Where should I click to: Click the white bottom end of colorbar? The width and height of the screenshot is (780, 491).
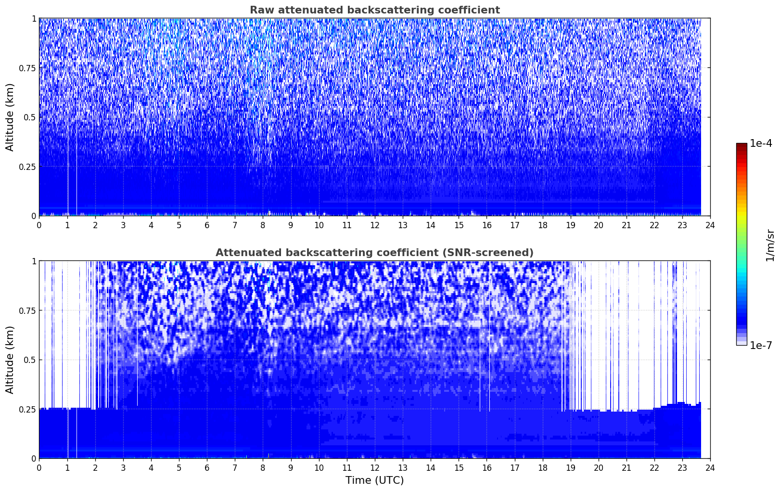click(742, 343)
